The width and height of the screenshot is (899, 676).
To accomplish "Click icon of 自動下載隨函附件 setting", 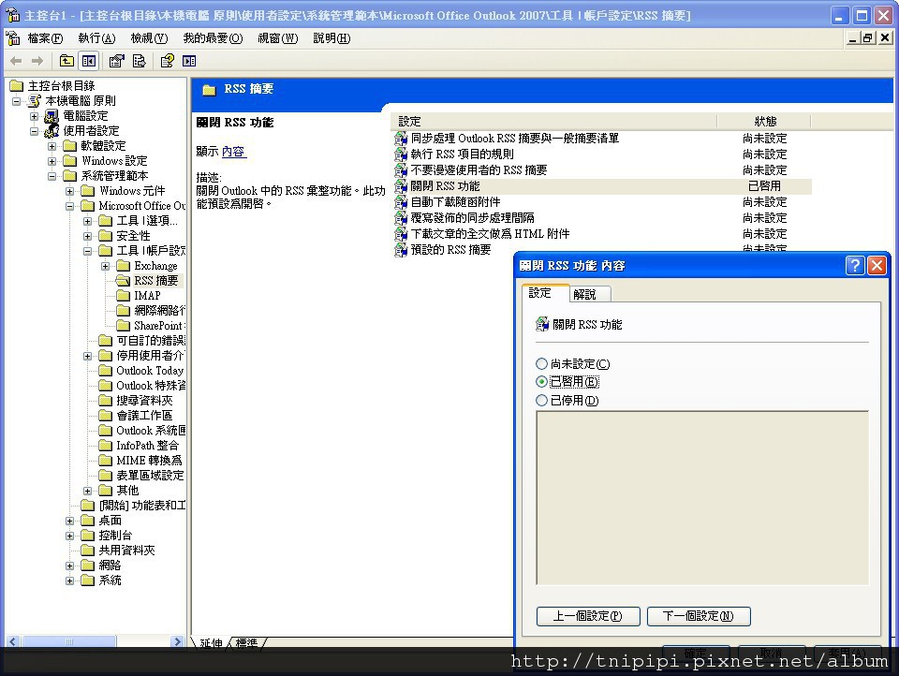I will click(x=401, y=202).
